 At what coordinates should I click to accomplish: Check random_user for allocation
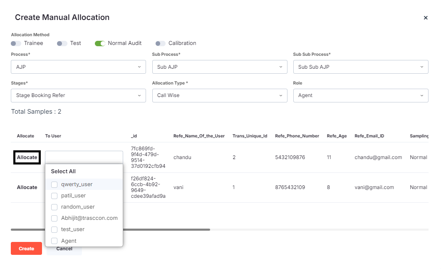pyautogui.click(x=54, y=207)
